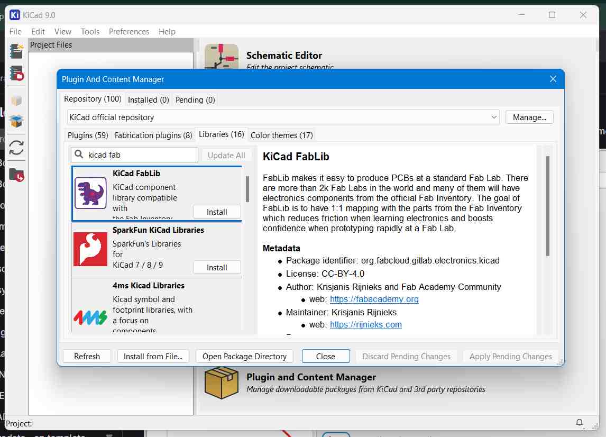
Task: Click the Update All button
Action: 226,155
